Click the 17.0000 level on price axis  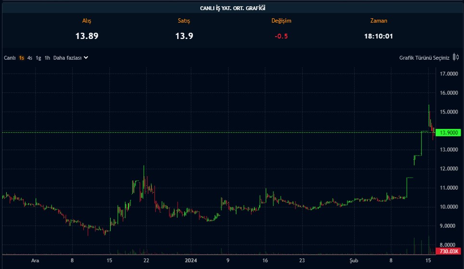[x=449, y=74]
